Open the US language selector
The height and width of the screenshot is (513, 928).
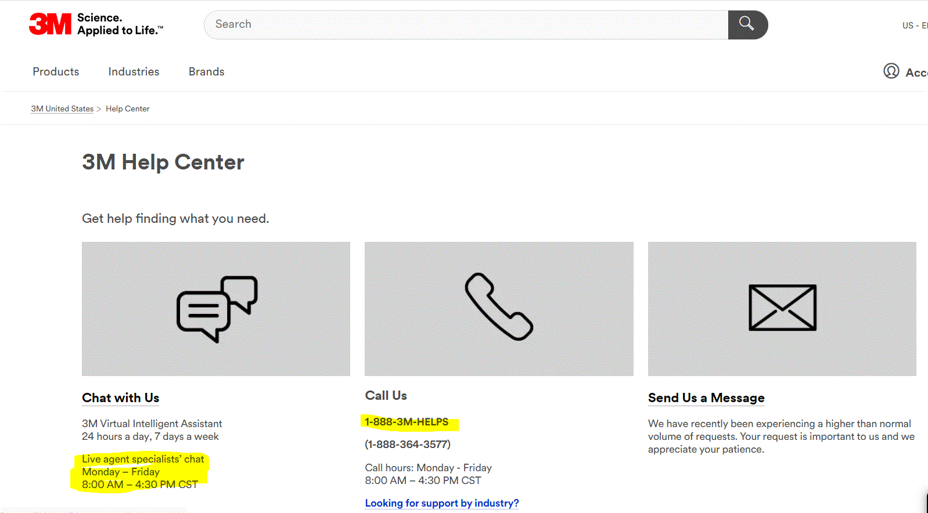click(914, 26)
